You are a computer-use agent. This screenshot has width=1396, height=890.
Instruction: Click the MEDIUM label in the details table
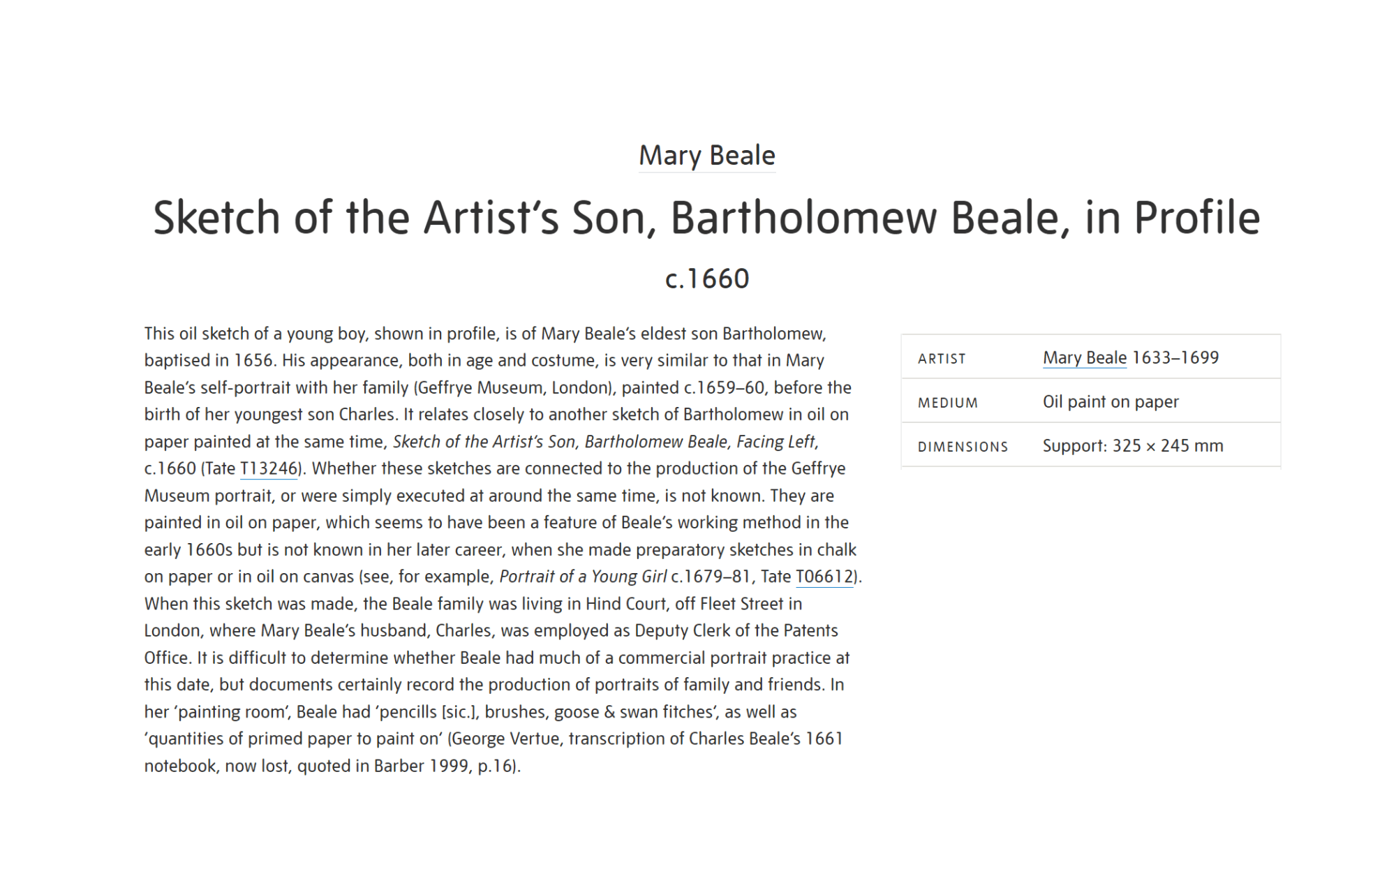(x=947, y=403)
